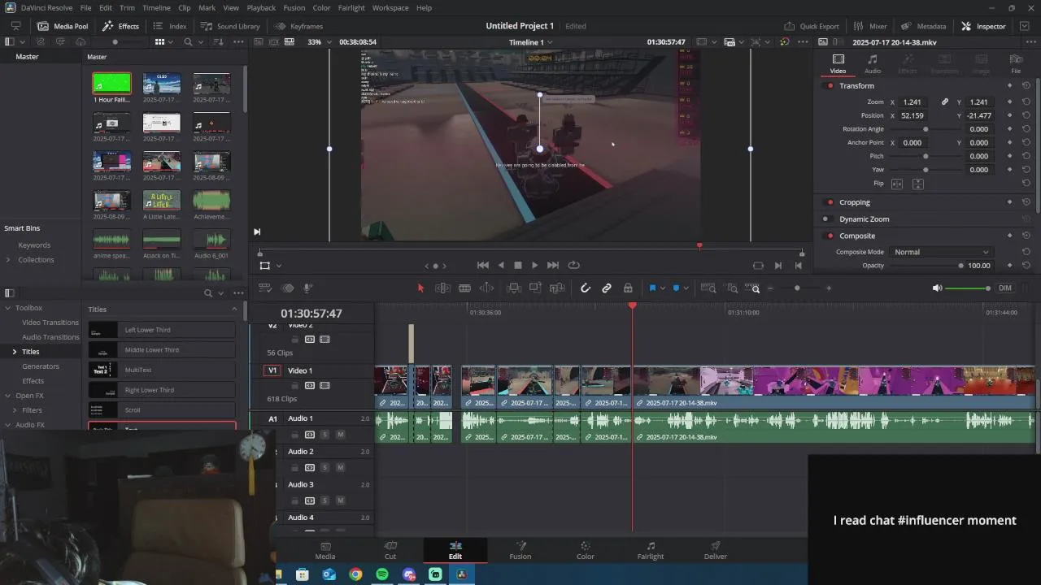The width and height of the screenshot is (1041, 585).
Task: Open the Playback menu
Action: pyautogui.click(x=261, y=8)
